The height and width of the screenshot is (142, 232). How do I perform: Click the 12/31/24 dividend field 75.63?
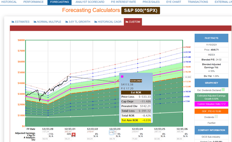(x=135, y=139)
